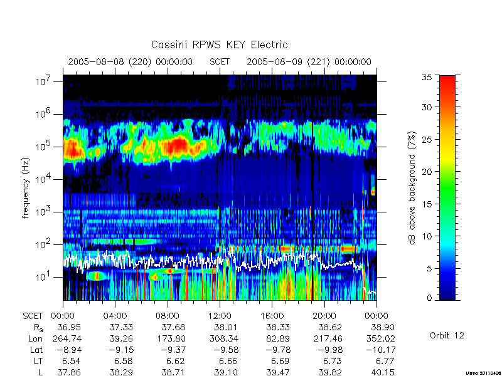
Task: Select the Lon value 39.26
Action: (x=121, y=338)
